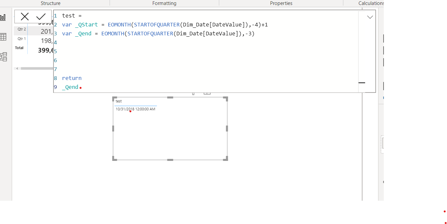Screen dimensions: 447x224
Task: Click EOMONTH function on line 2
Action: coord(119,25)
